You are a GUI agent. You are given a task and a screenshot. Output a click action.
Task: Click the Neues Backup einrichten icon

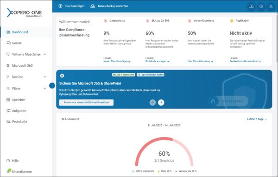93,6
